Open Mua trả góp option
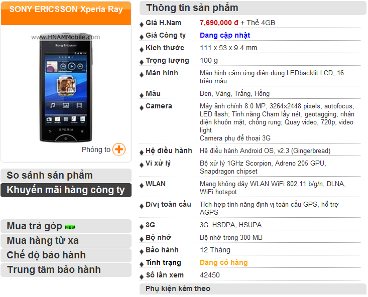 66,226
